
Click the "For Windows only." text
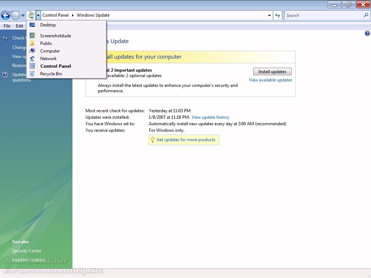(167, 130)
